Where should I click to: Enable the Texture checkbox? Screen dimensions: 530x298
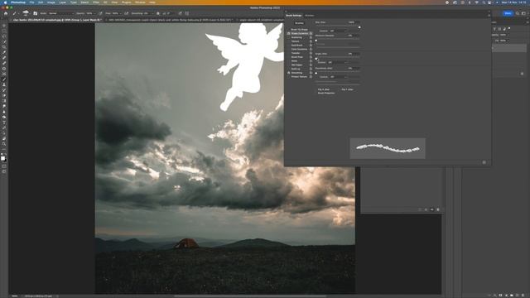(289, 41)
